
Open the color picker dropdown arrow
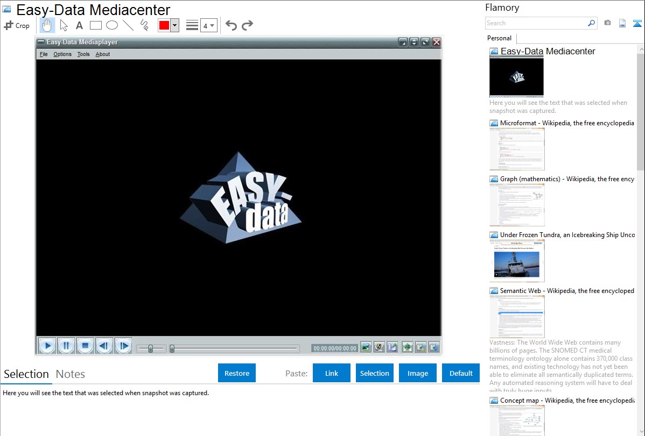[174, 25]
